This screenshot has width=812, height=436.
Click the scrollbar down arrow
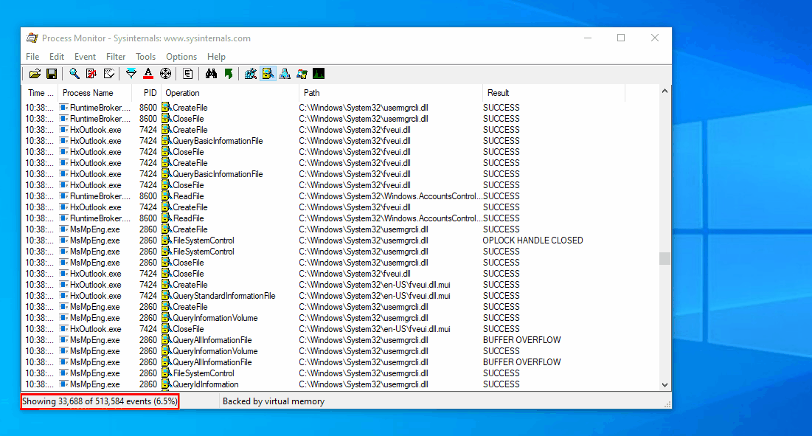[x=665, y=385]
